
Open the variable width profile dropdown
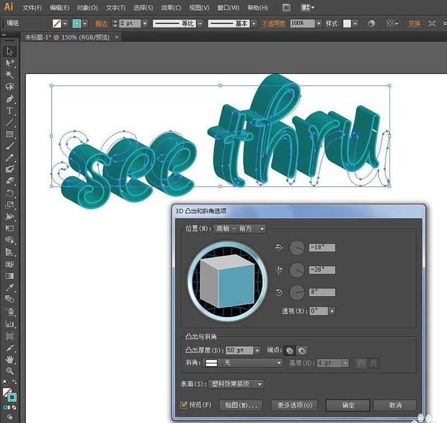coord(200,23)
